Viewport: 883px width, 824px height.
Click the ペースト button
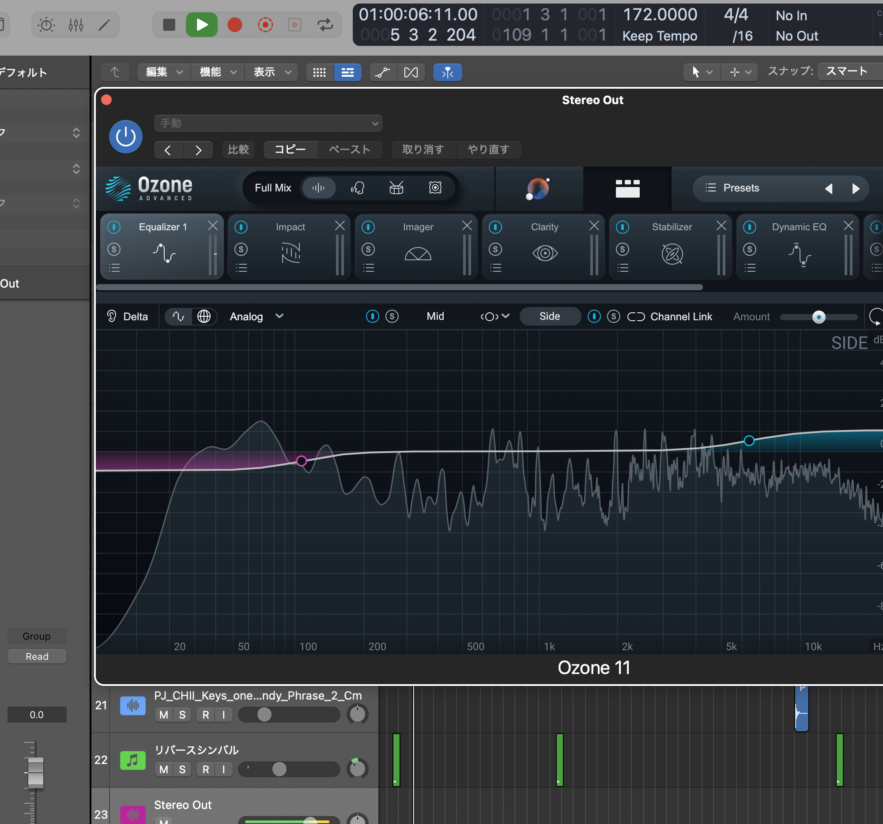350,150
